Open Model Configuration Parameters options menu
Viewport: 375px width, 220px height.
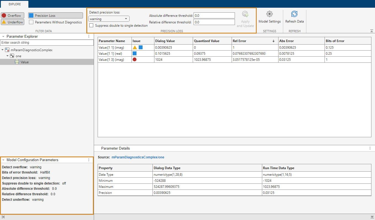coord(89,160)
